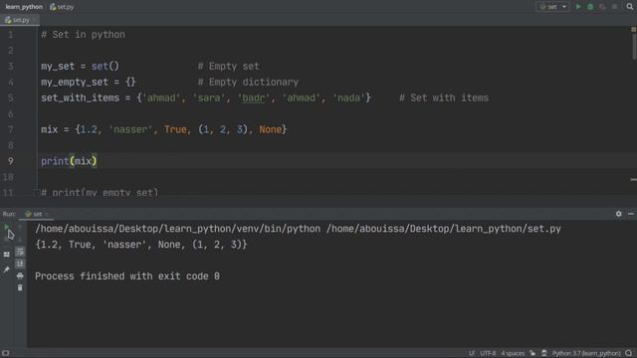
Task: Click line number 9 in gutter
Action: (11, 161)
